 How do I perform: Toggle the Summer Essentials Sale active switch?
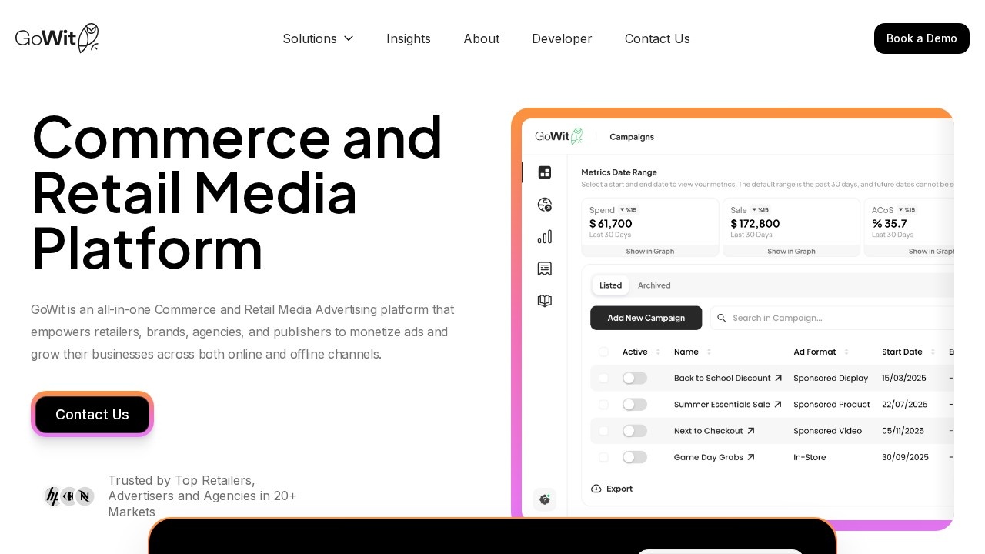coord(635,404)
